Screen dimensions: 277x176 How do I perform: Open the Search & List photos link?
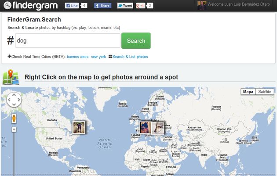tap(130, 57)
